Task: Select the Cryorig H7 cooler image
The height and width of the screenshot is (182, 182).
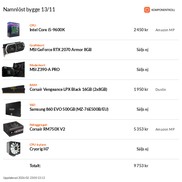Action: pos(13,149)
